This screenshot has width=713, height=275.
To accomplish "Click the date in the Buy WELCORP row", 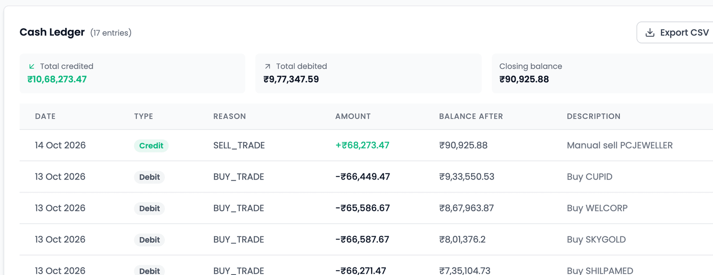I will [x=60, y=208].
